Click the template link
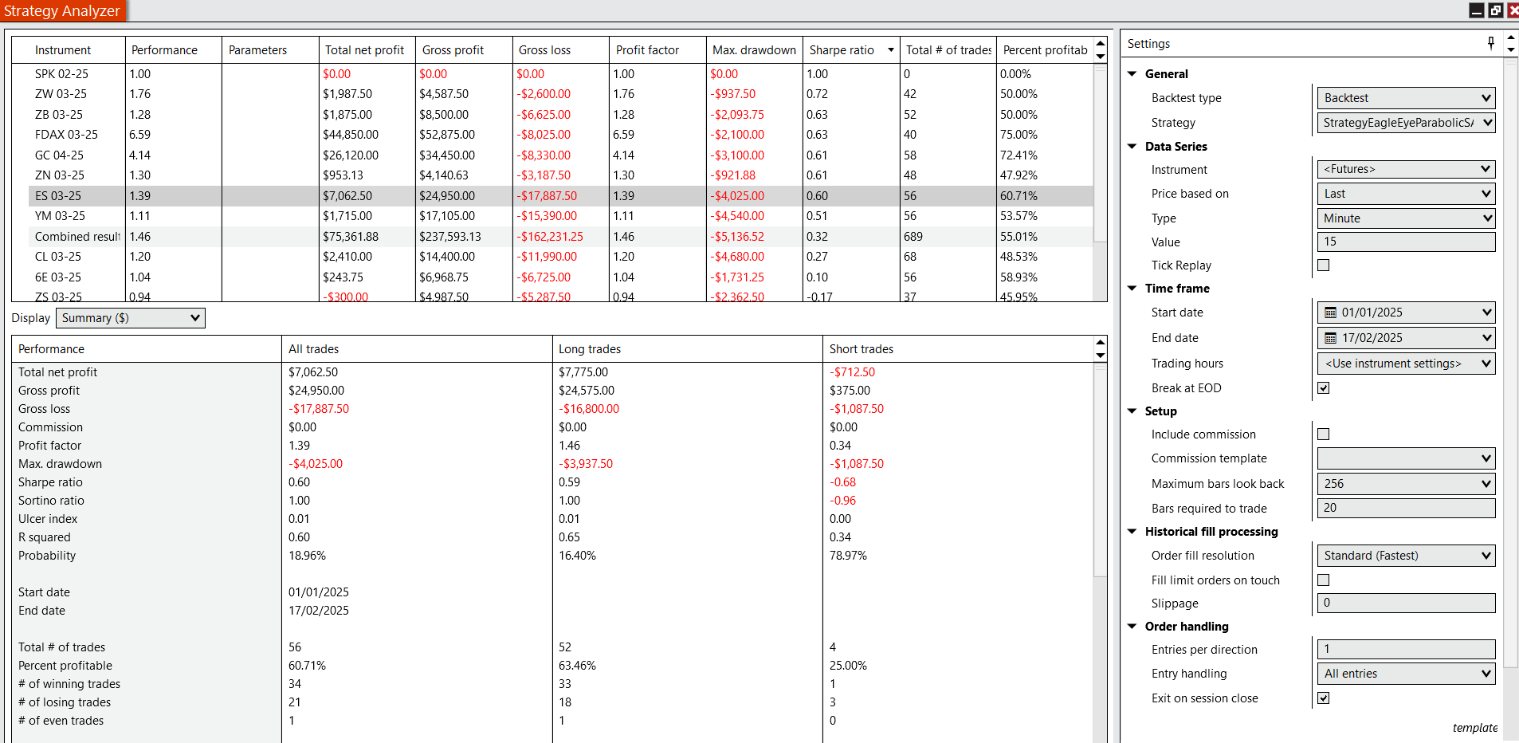1519x743 pixels. pos(1474,728)
